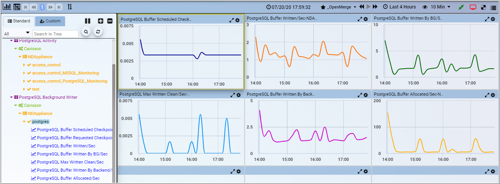Select PostgreSQL Buffer Requested Checkpoint metric

click(x=72, y=138)
